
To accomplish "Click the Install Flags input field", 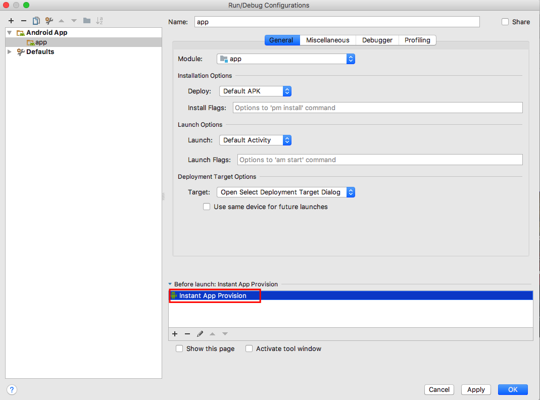I will click(x=378, y=108).
